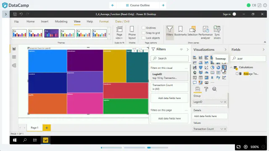Viewport: 269px width, 151px height.
Task: Open the Bookmarks pane
Action: [180, 31]
